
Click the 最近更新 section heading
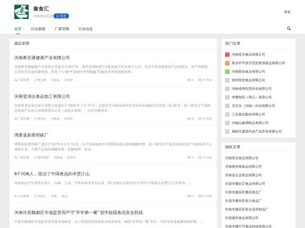[22, 44]
